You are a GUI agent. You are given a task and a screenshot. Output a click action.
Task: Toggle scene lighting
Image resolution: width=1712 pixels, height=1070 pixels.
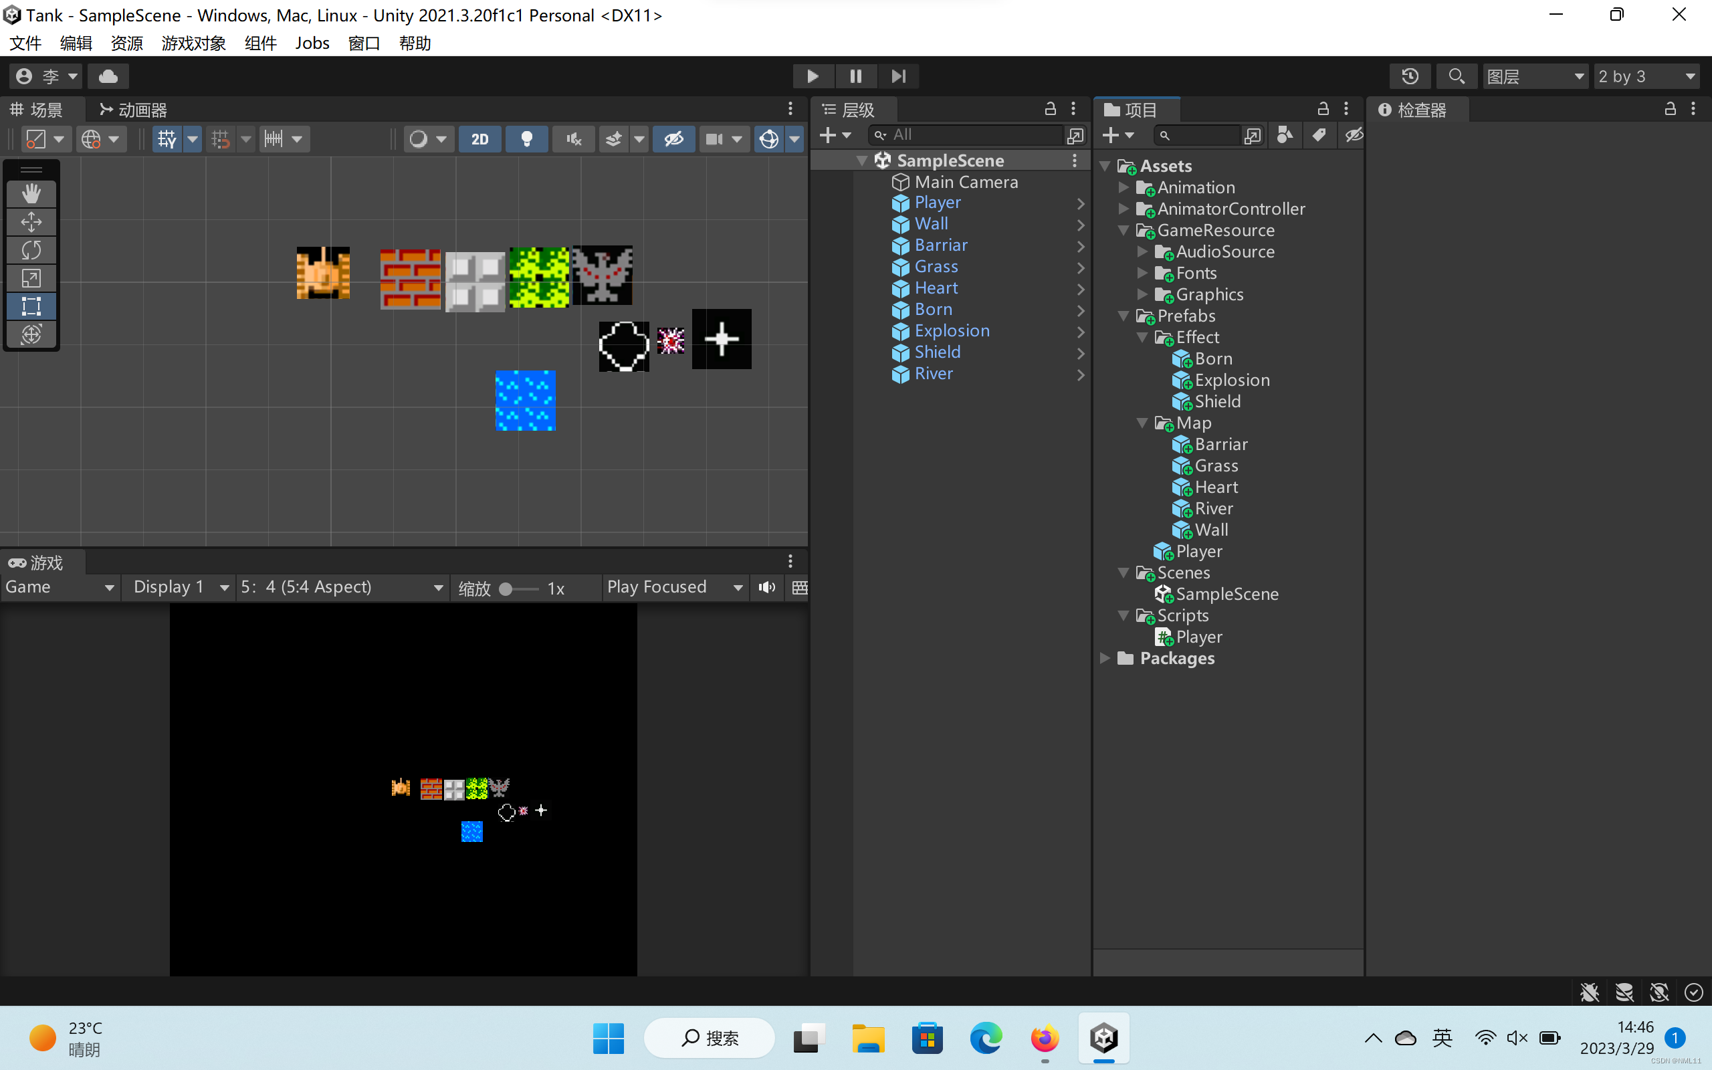click(x=526, y=138)
